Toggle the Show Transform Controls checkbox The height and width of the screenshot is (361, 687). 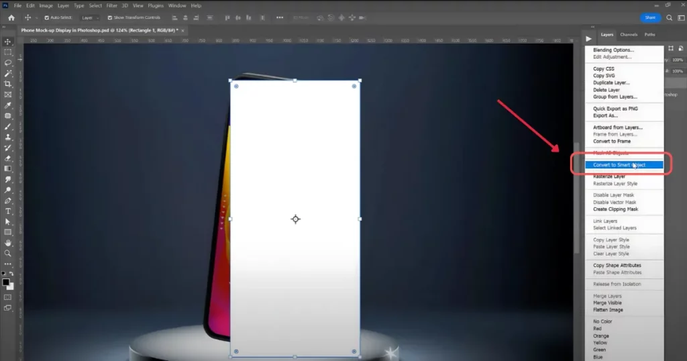point(110,18)
